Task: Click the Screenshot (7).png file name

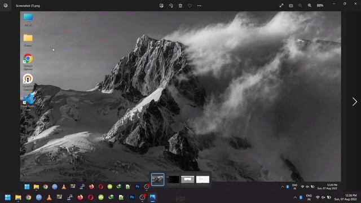Action: (28, 6)
